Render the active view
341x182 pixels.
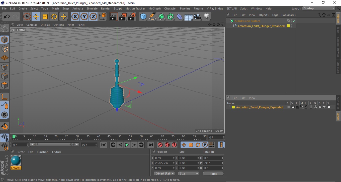114,17
